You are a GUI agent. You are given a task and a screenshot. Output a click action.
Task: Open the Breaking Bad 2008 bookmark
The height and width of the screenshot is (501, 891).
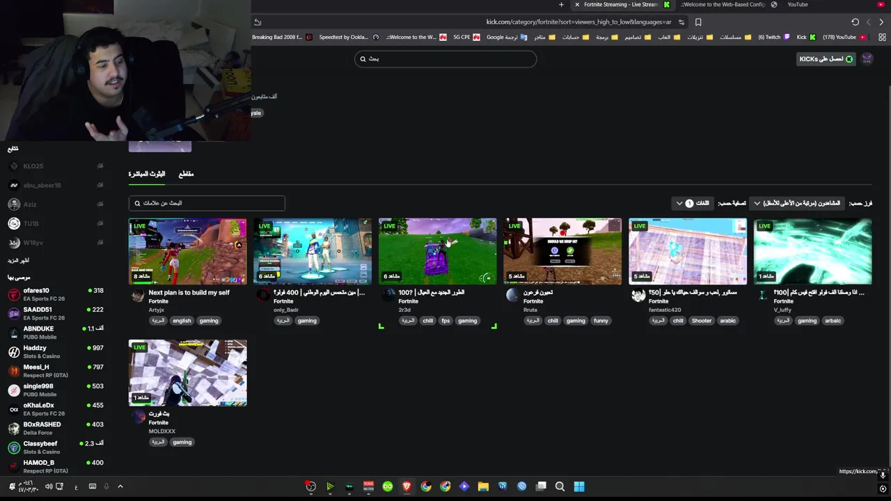click(282, 38)
